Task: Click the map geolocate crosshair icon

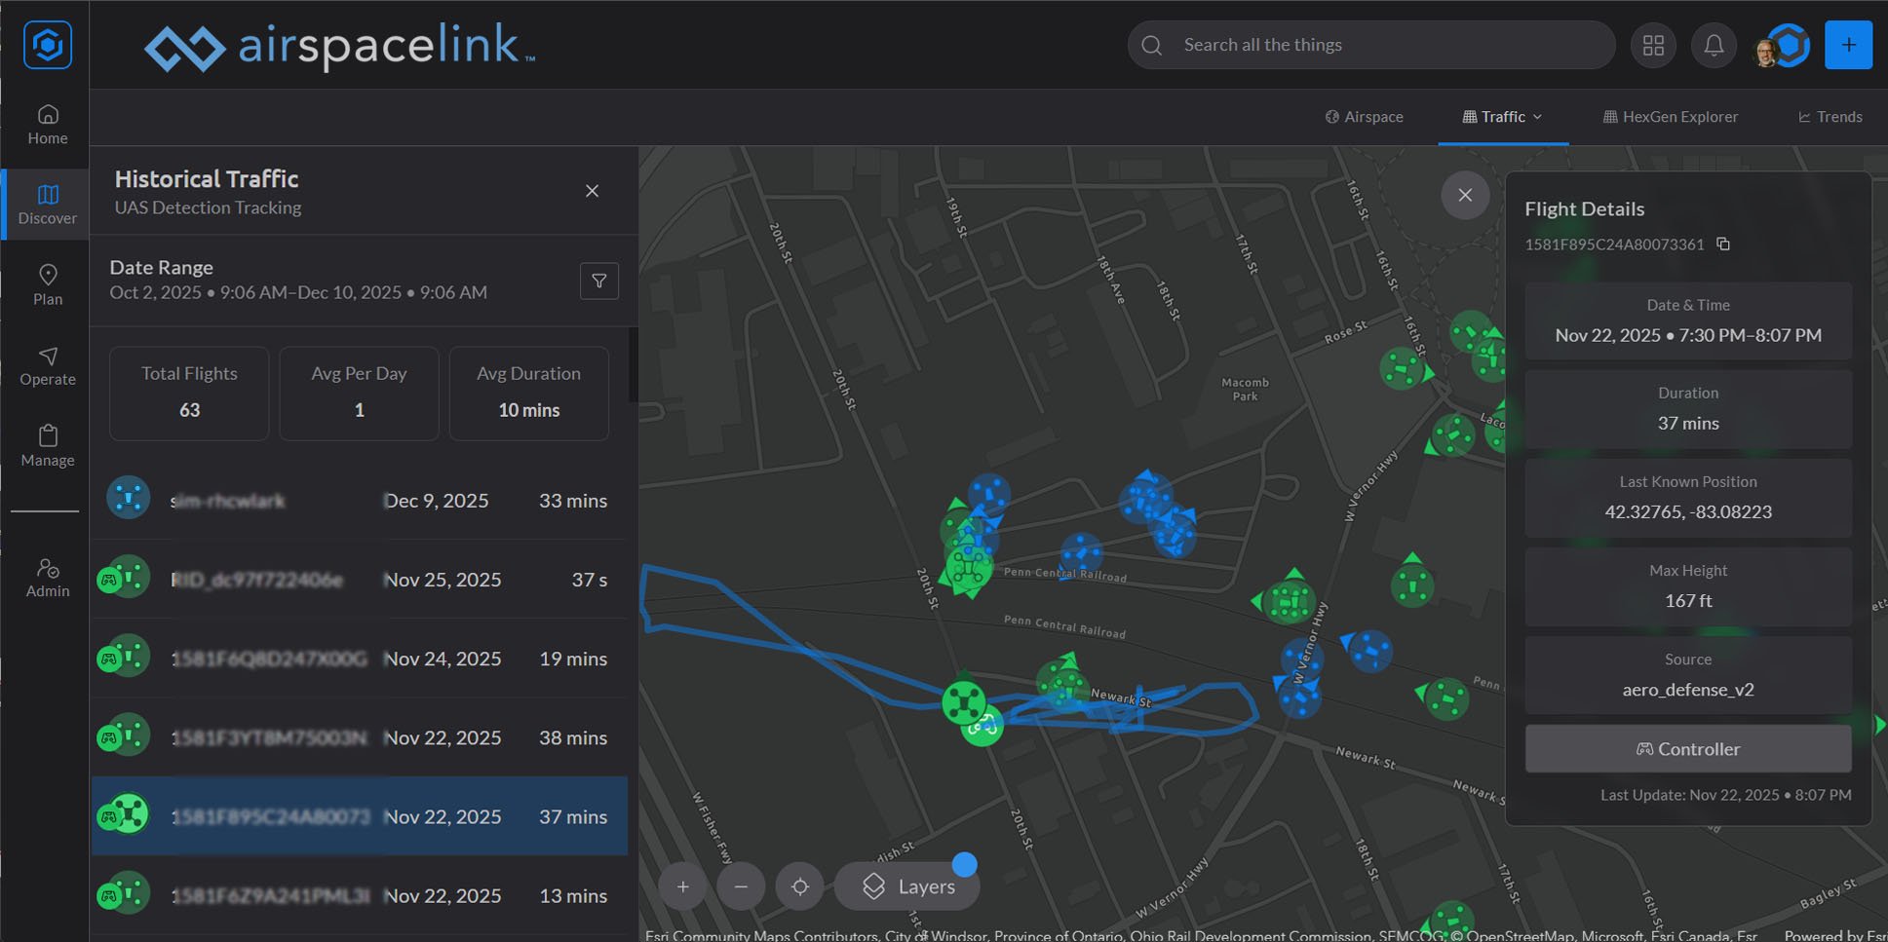Action: coord(799,886)
